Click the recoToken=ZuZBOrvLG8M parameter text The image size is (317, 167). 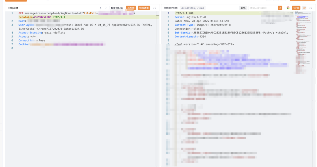(x=35, y=17)
